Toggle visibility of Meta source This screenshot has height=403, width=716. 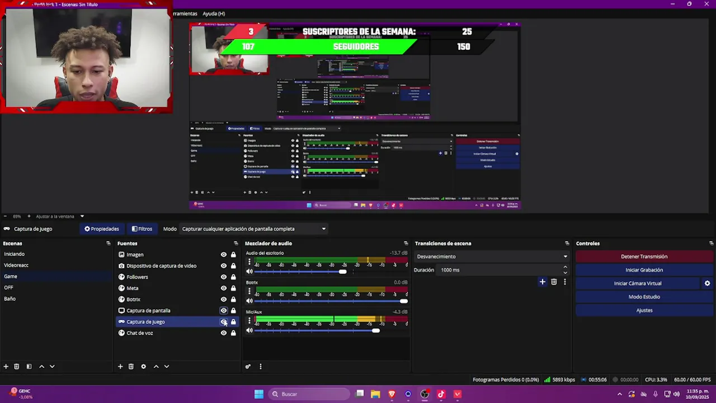click(x=224, y=288)
